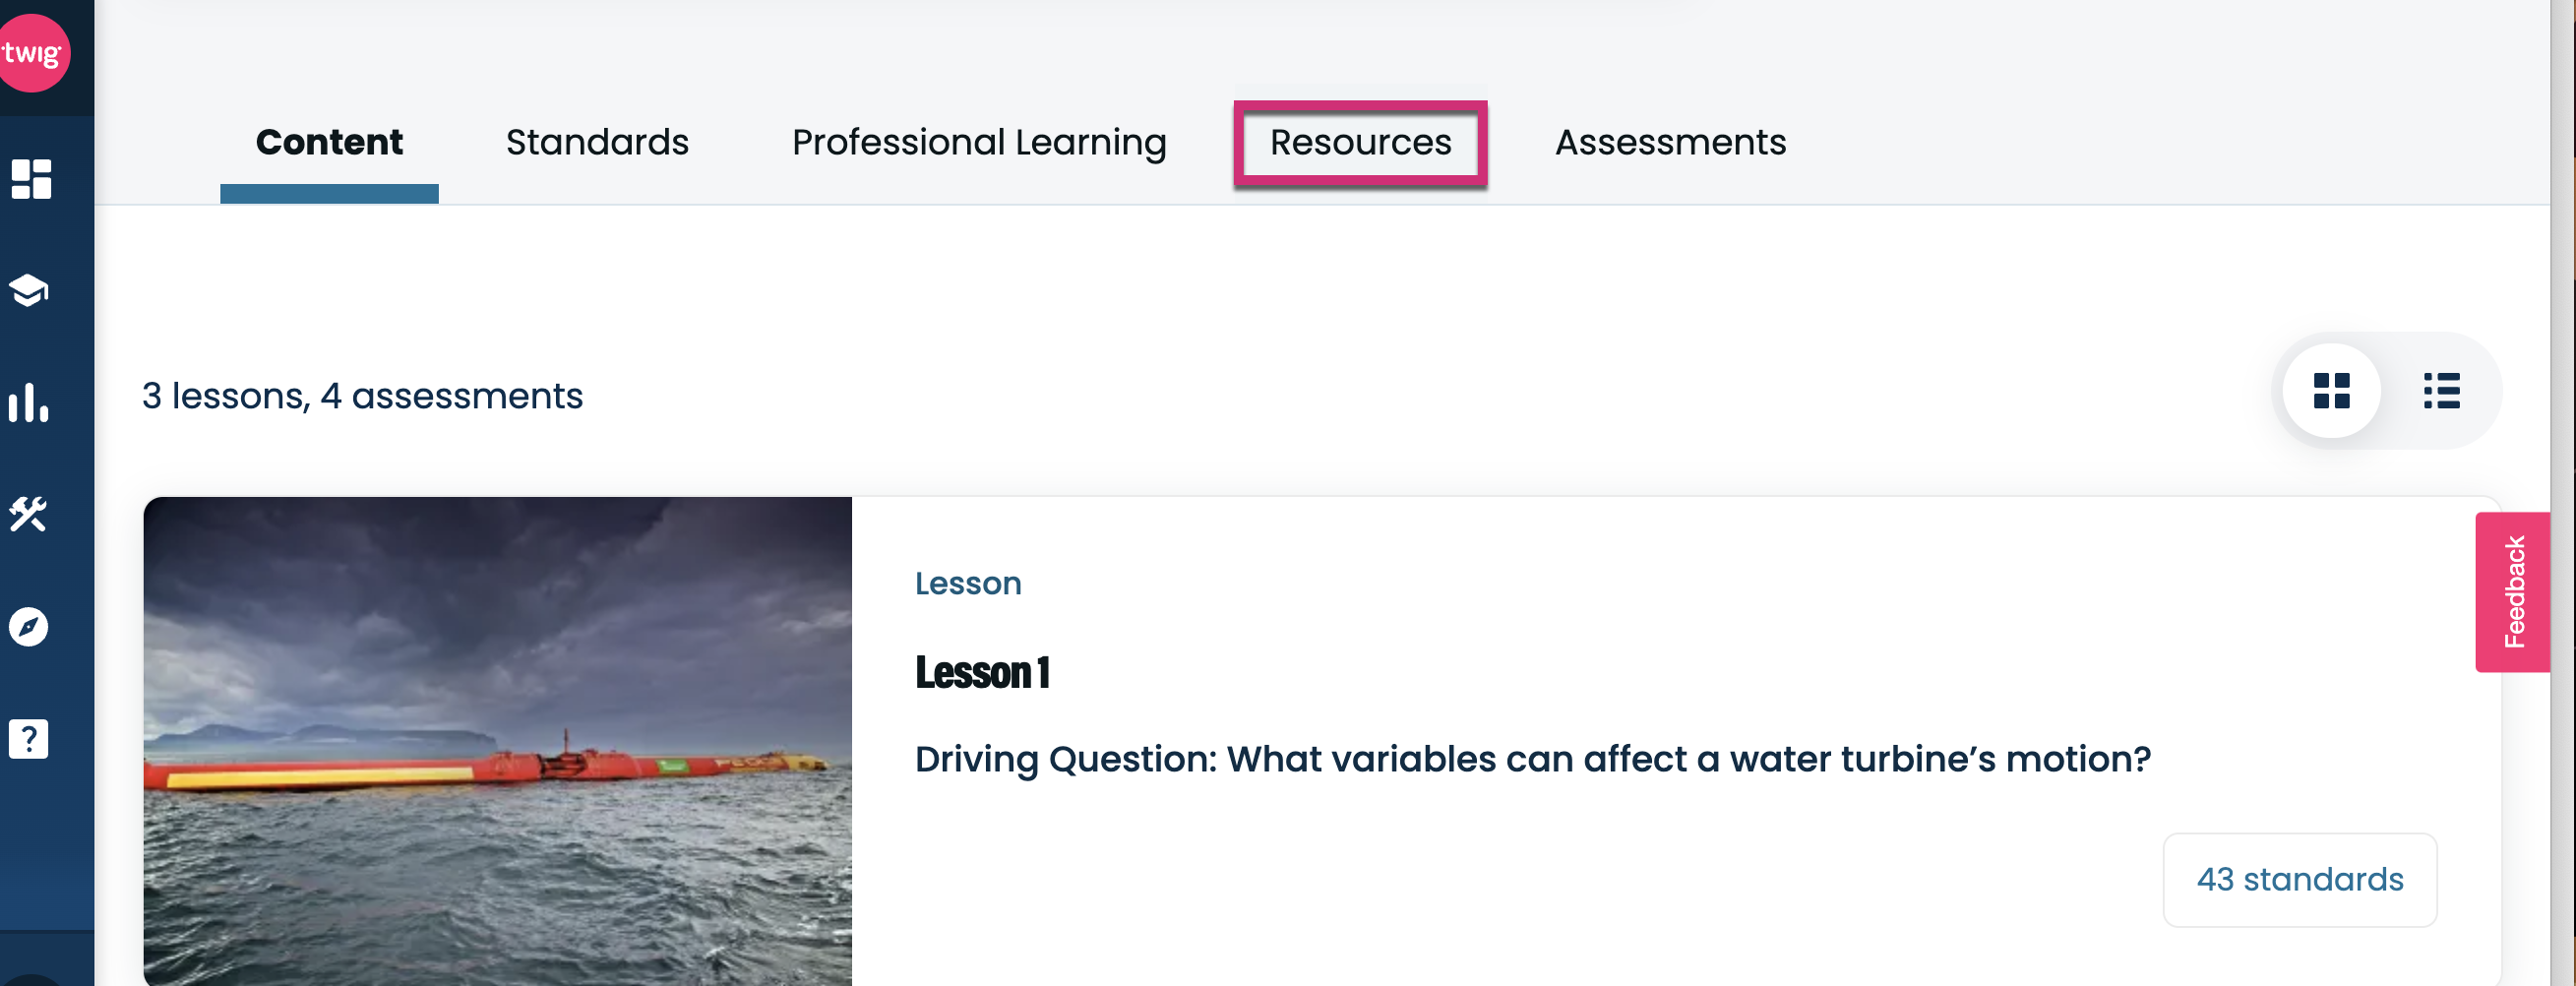2576x986 pixels.
Task: Click the Lesson label above the title
Action: 968,583
